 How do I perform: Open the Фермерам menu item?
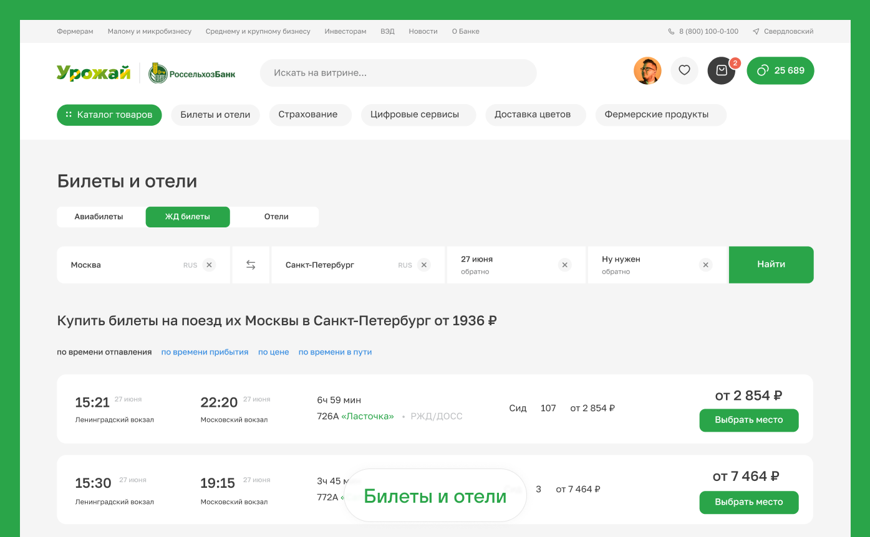(75, 31)
